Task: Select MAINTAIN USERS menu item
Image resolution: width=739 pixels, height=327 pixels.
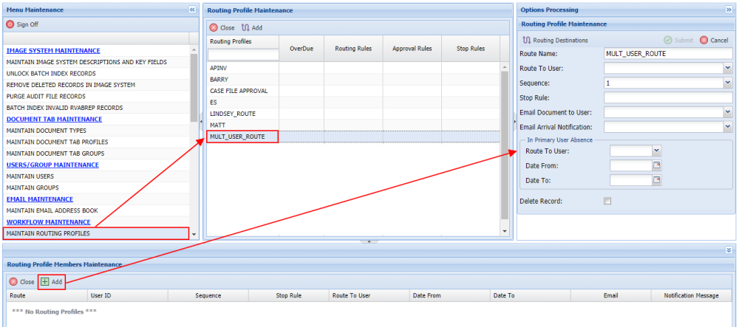Action: (x=96, y=176)
